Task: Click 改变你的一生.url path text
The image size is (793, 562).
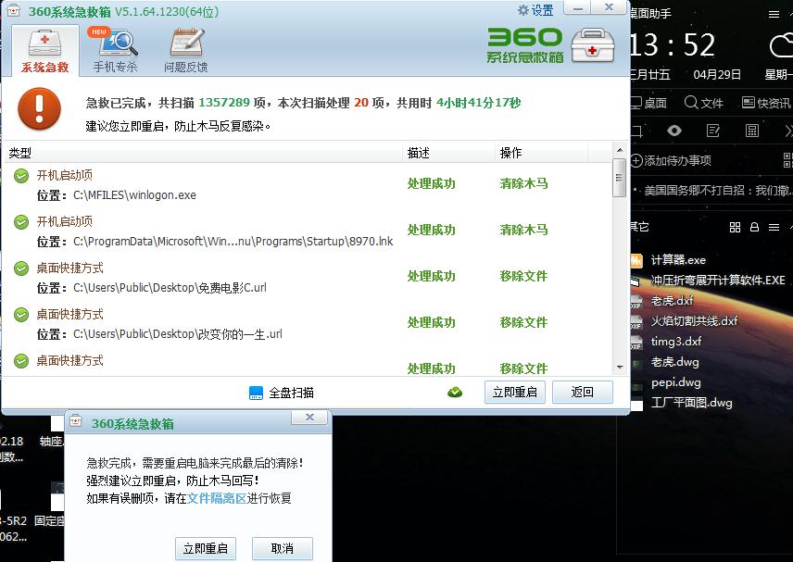Action: tap(178, 334)
